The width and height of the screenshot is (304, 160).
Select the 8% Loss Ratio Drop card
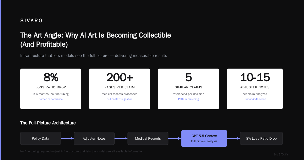51,89
